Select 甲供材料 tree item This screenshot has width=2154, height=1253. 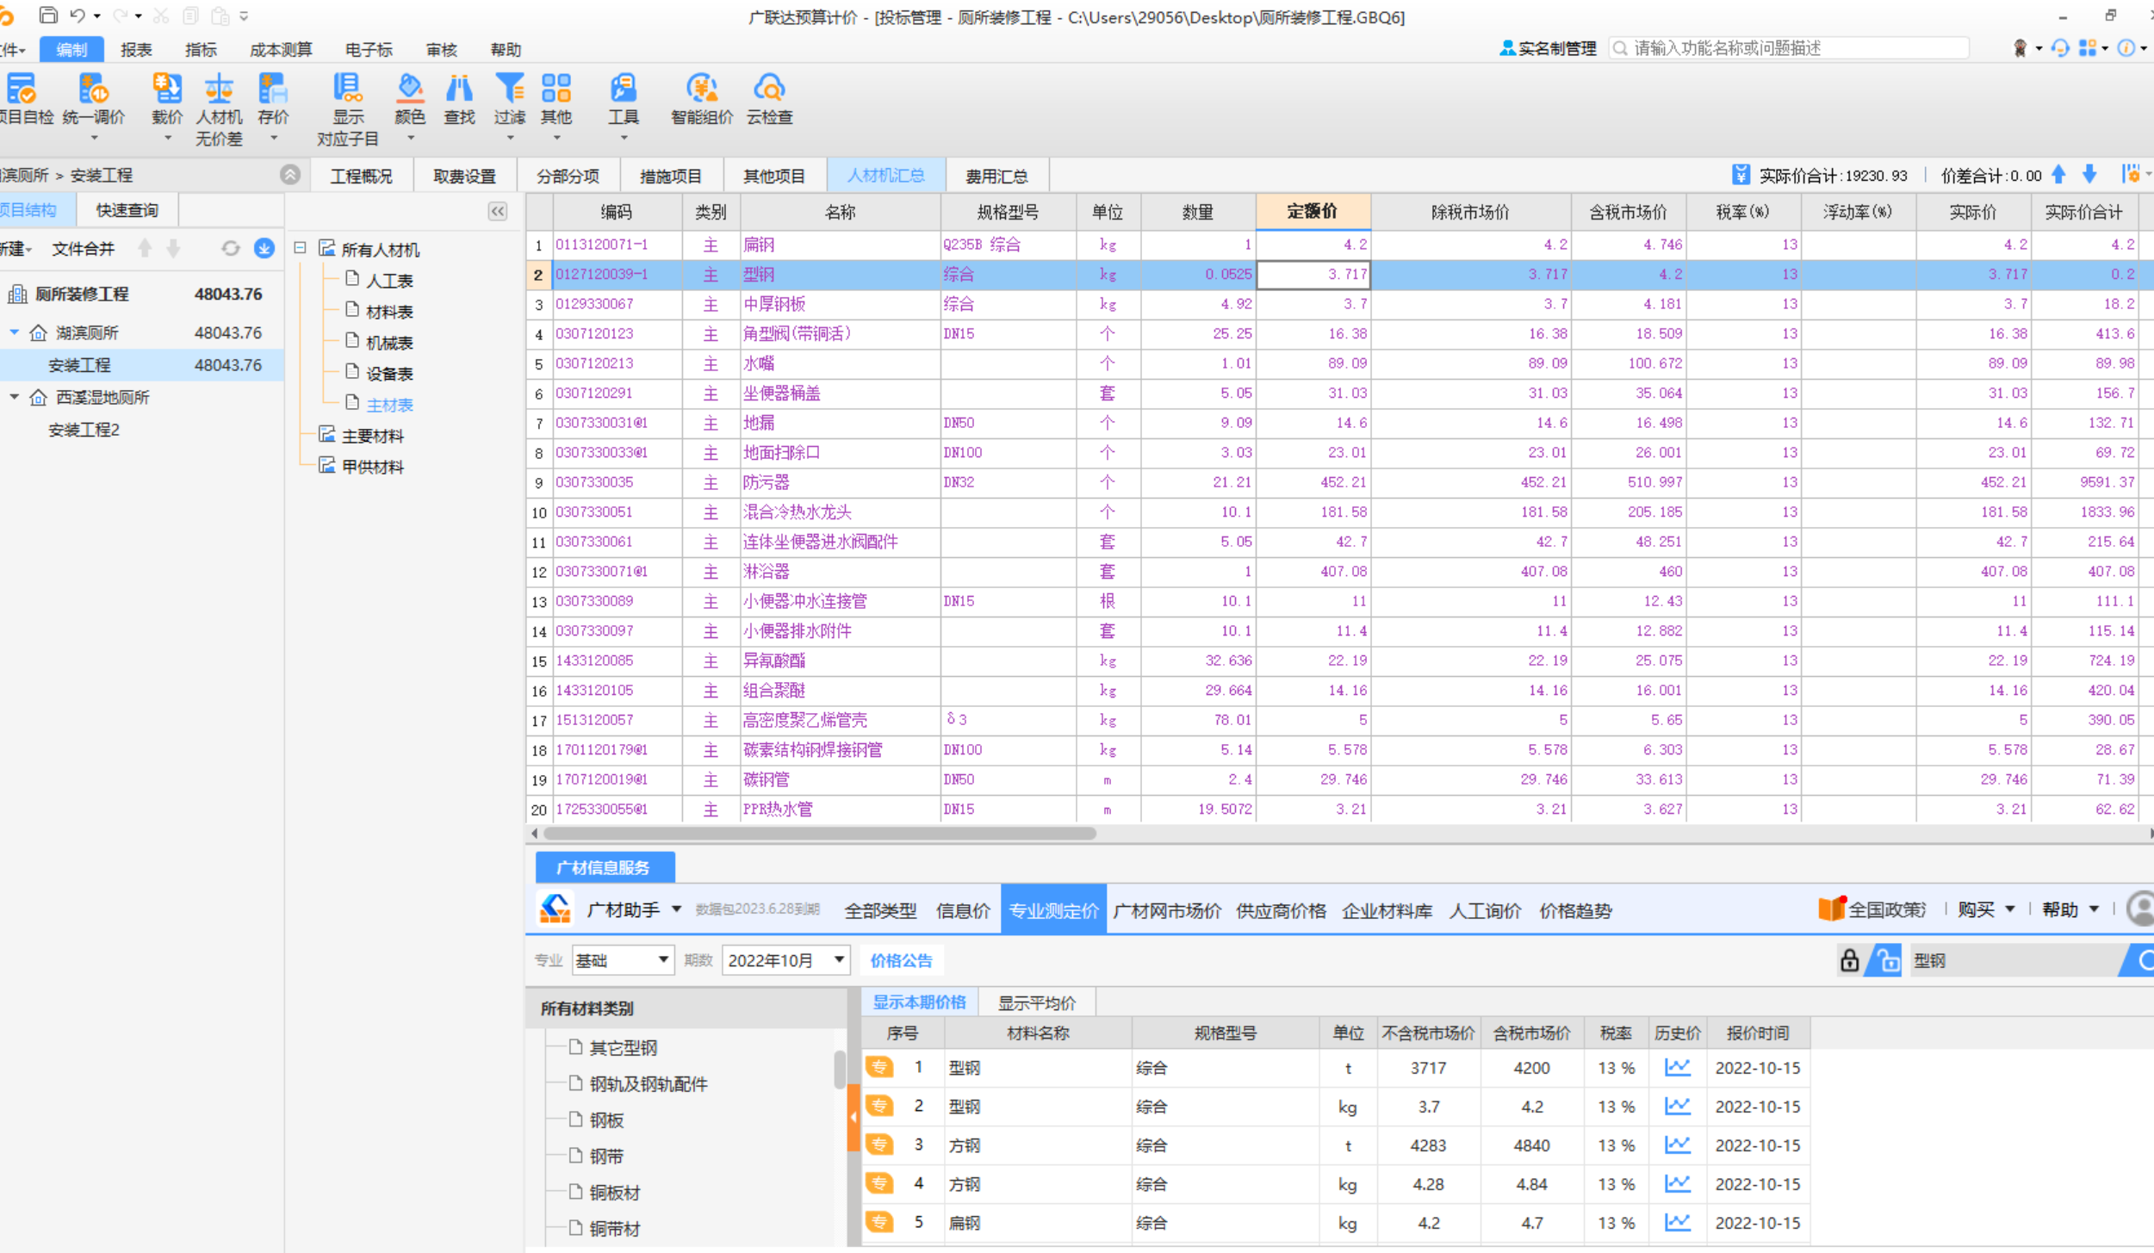tap(372, 466)
